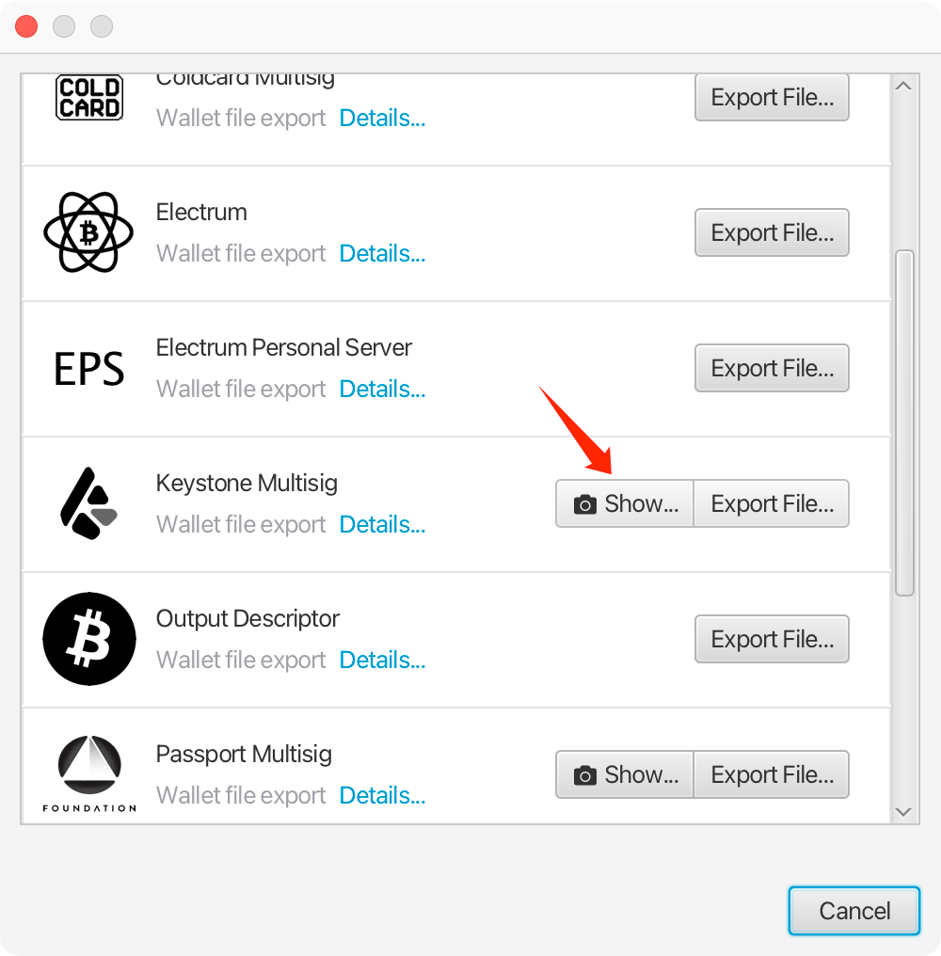Show the Keystone Multisig QR code

(x=625, y=503)
